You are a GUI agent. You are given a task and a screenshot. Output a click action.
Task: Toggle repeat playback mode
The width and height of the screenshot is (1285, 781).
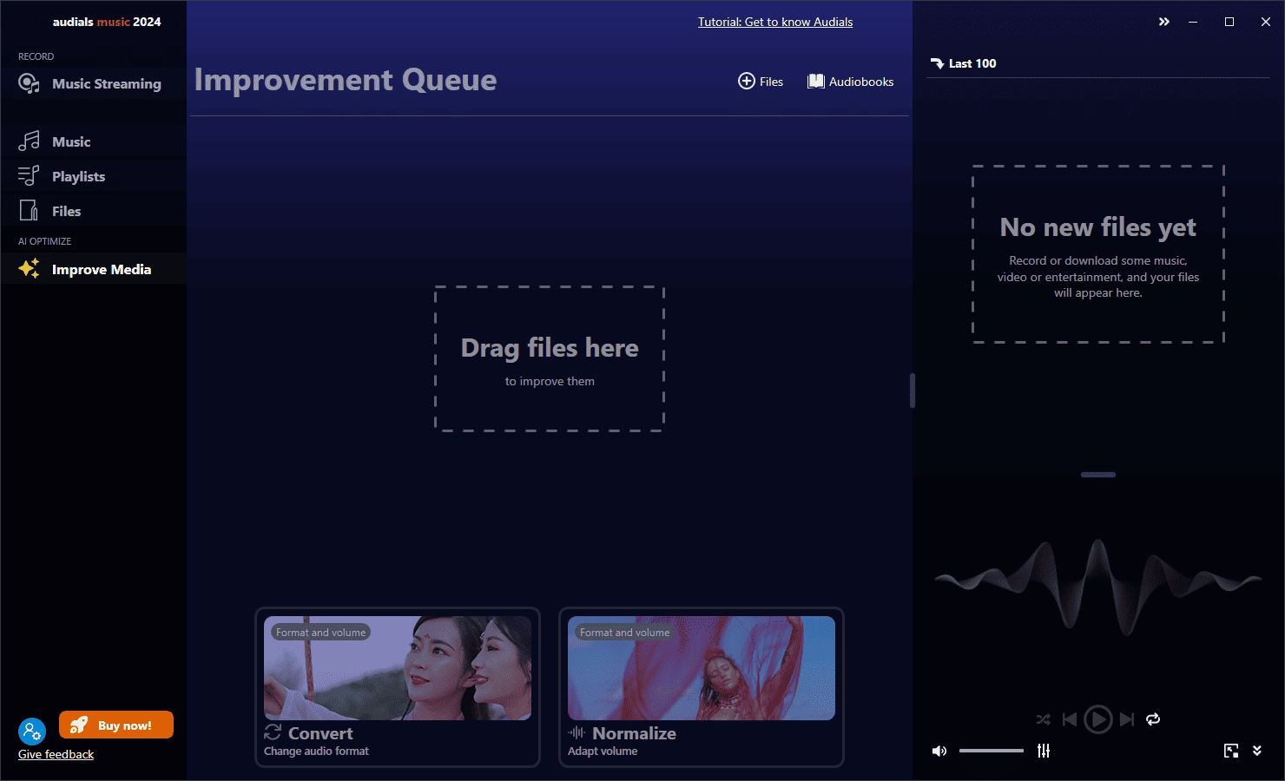[x=1153, y=719]
